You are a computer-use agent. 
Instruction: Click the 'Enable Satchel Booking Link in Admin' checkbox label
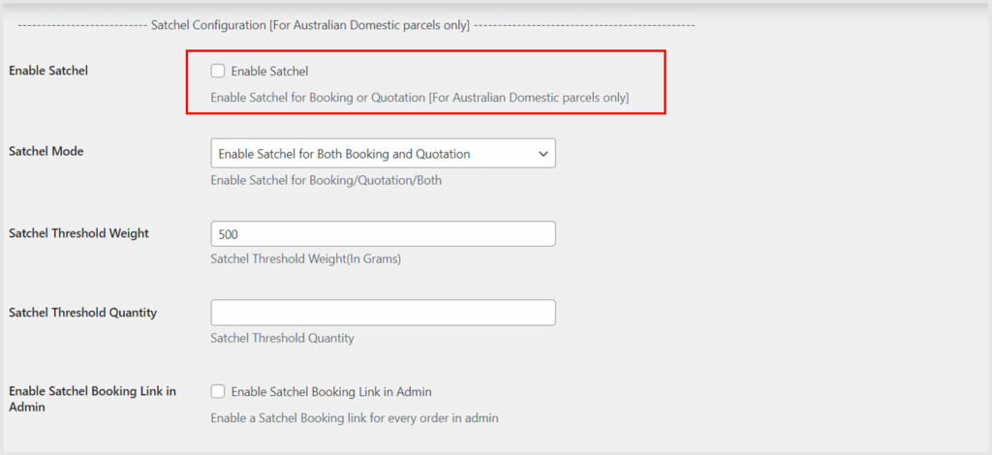click(x=331, y=392)
